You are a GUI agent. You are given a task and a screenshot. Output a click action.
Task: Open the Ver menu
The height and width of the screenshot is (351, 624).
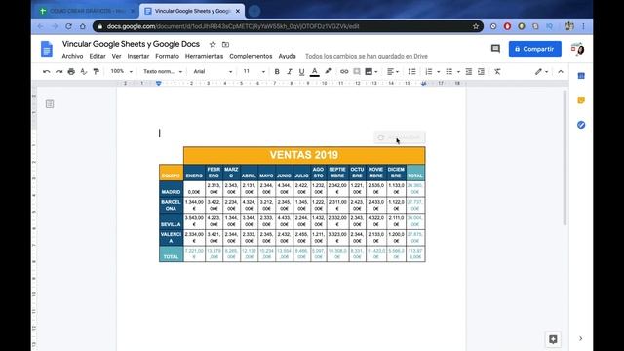[116, 57]
